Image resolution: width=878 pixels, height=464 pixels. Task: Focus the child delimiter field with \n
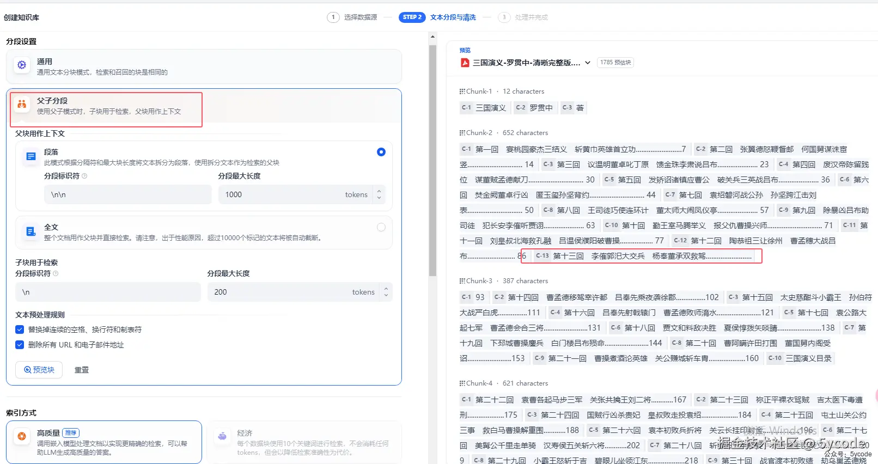coord(108,292)
